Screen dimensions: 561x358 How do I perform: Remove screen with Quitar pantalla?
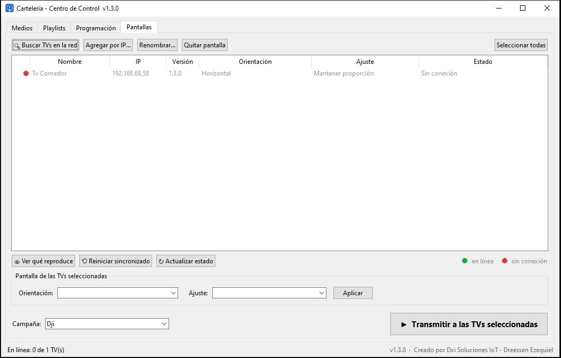[205, 45]
